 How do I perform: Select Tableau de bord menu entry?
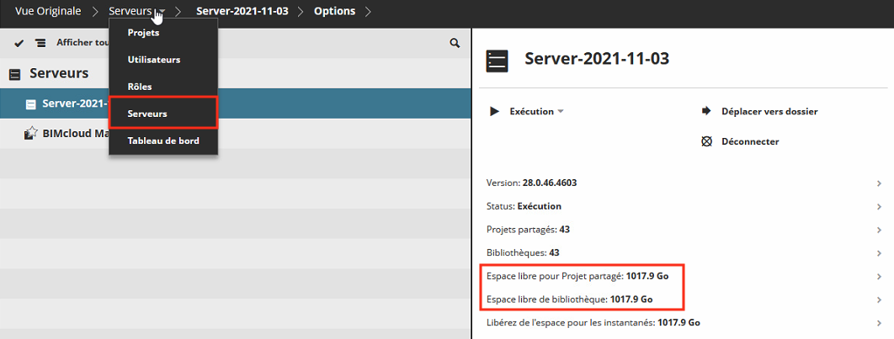pyautogui.click(x=163, y=140)
